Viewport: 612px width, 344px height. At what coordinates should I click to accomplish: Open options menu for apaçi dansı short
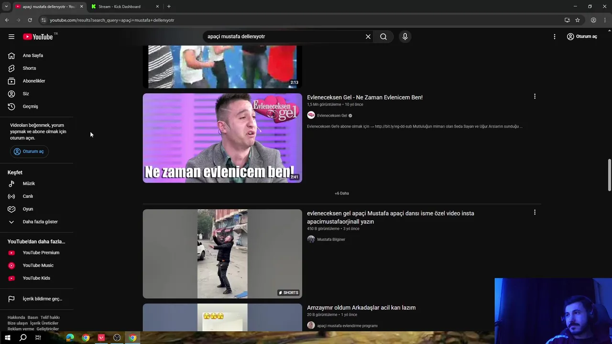(x=535, y=213)
